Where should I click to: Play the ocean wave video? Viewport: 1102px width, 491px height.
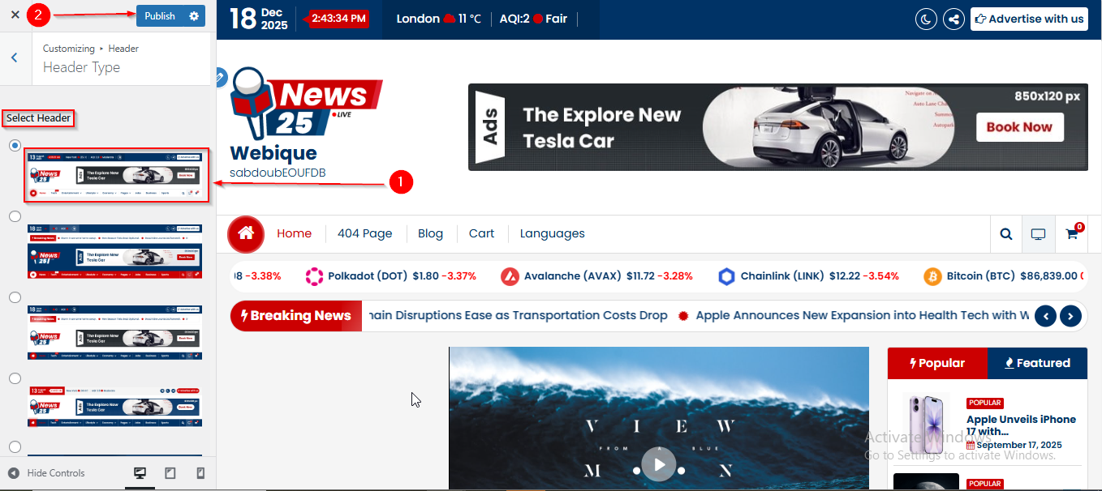(659, 464)
